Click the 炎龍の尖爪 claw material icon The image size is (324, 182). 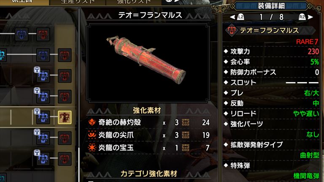(92, 135)
